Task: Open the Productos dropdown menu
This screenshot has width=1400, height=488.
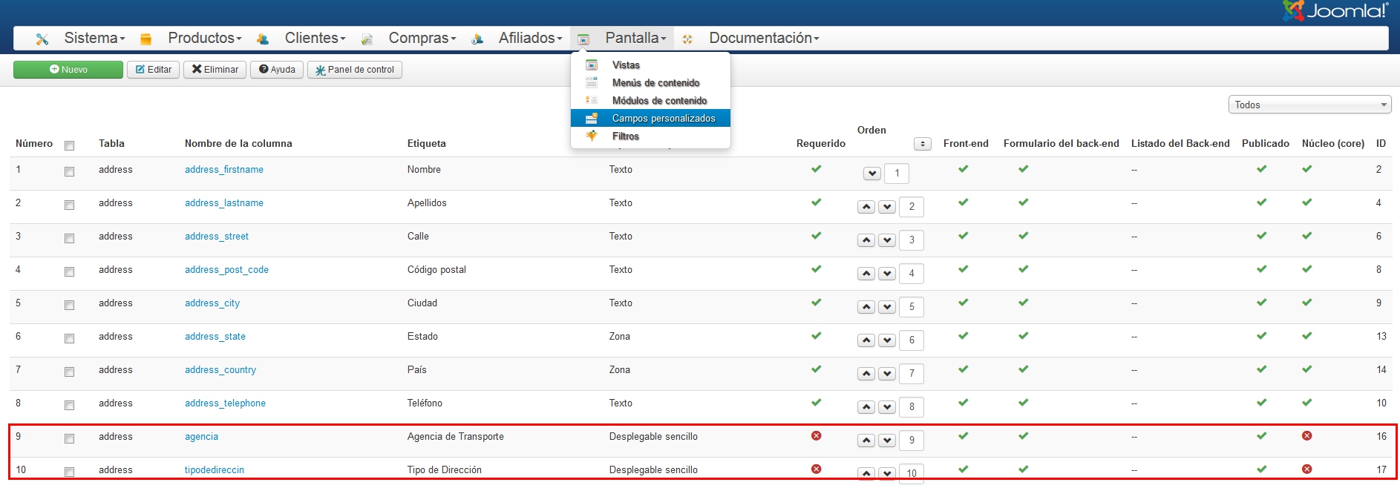Action: click(205, 38)
